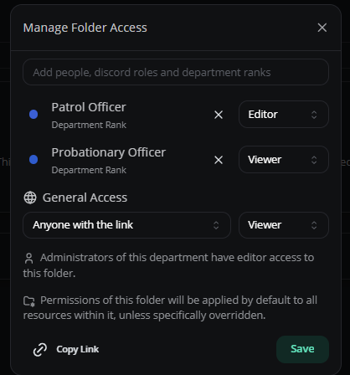Click the person icon beside Administrators note
Image resolution: width=350 pixels, height=375 pixels.
[x=28, y=259]
